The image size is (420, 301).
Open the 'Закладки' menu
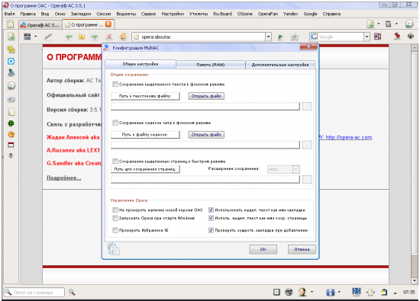click(81, 14)
